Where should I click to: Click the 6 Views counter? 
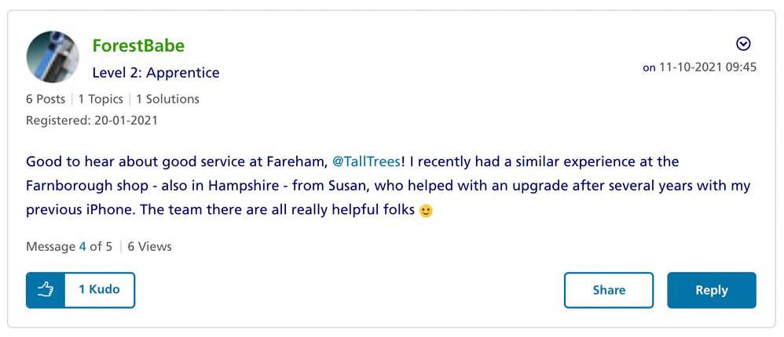coord(149,246)
